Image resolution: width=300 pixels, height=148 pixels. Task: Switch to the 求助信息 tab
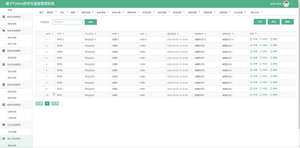(147, 12)
